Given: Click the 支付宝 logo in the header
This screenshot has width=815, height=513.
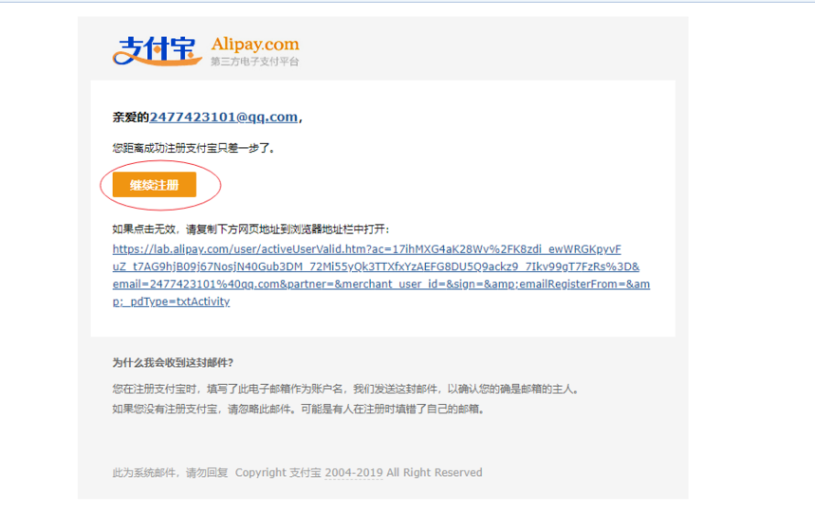Looking at the screenshot, I should coord(157,51).
